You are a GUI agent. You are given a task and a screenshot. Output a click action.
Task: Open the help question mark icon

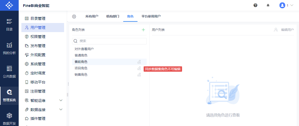(255, 5)
